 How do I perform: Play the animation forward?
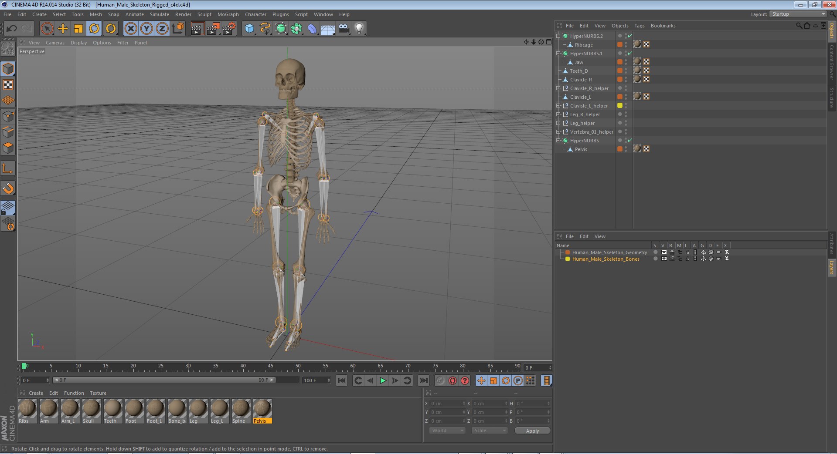coord(382,380)
